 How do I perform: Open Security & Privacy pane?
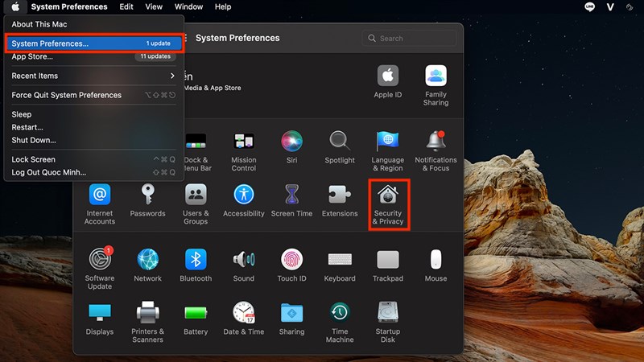388,204
